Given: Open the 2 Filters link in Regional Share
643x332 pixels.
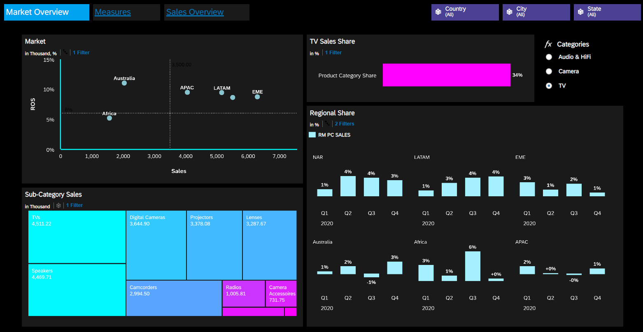Looking at the screenshot, I should 344,123.
